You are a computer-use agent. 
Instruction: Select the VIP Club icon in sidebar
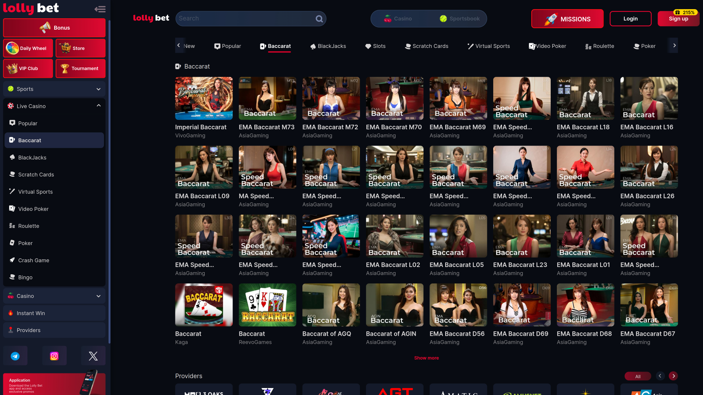[x=12, y=68]
